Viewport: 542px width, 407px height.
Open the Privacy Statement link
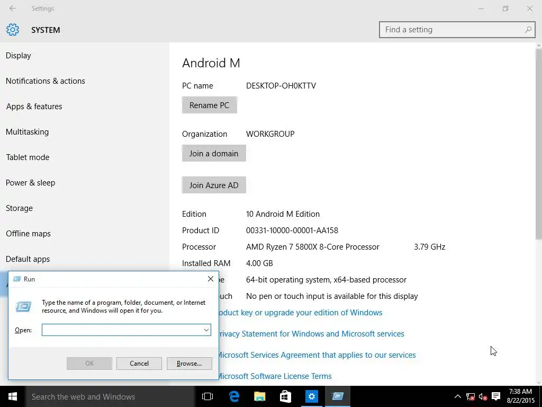point(311,334)
